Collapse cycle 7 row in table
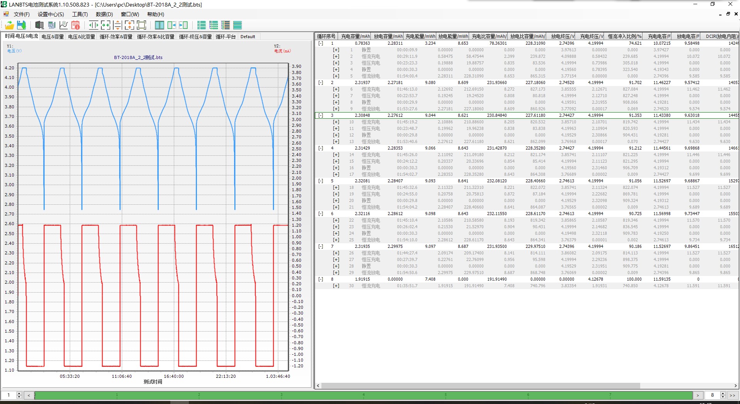This screenshot has width=740, height=404. [x=320, y=246]
